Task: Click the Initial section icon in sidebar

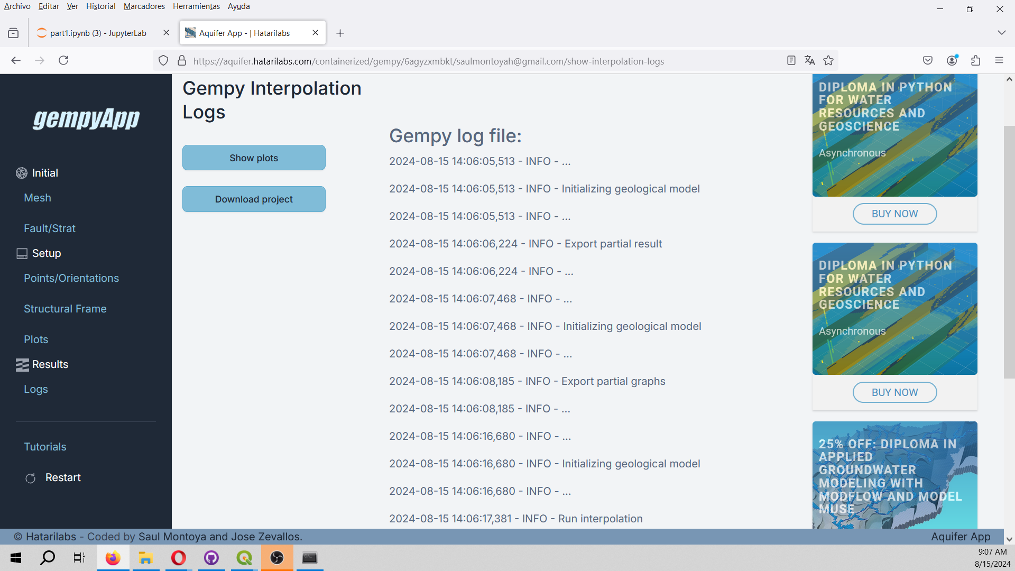Action: (22, 173)
